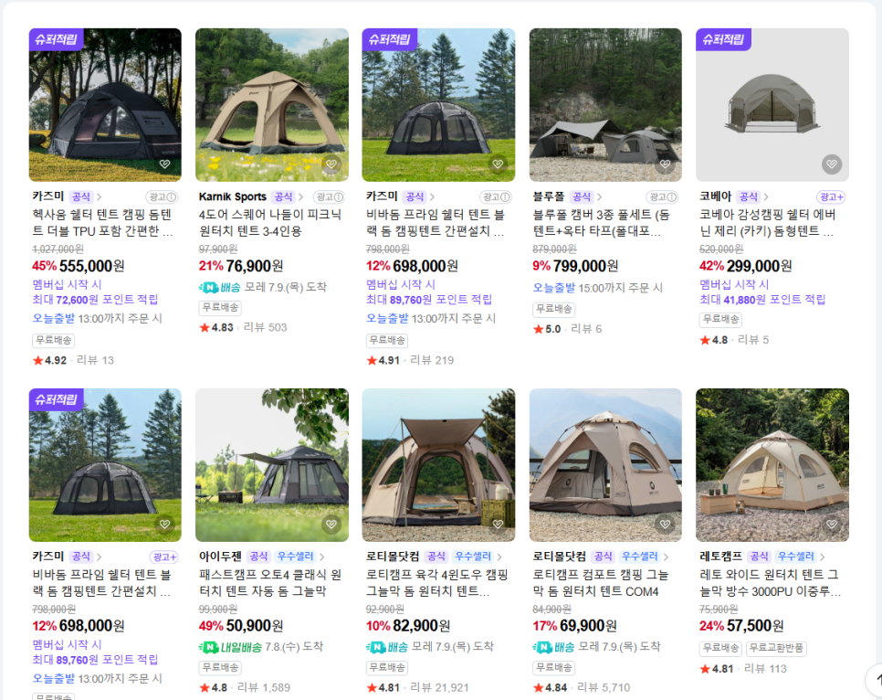Click 광고ⓘ badge on 블루폴 listing
This screenshot has height=700, width=882.
click(663, 197)
